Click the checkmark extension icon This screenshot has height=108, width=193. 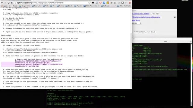click(x=97, y=3)
